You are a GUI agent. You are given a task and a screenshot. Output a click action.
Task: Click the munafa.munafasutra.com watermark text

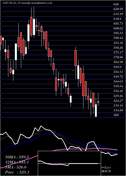coord(37,3)
